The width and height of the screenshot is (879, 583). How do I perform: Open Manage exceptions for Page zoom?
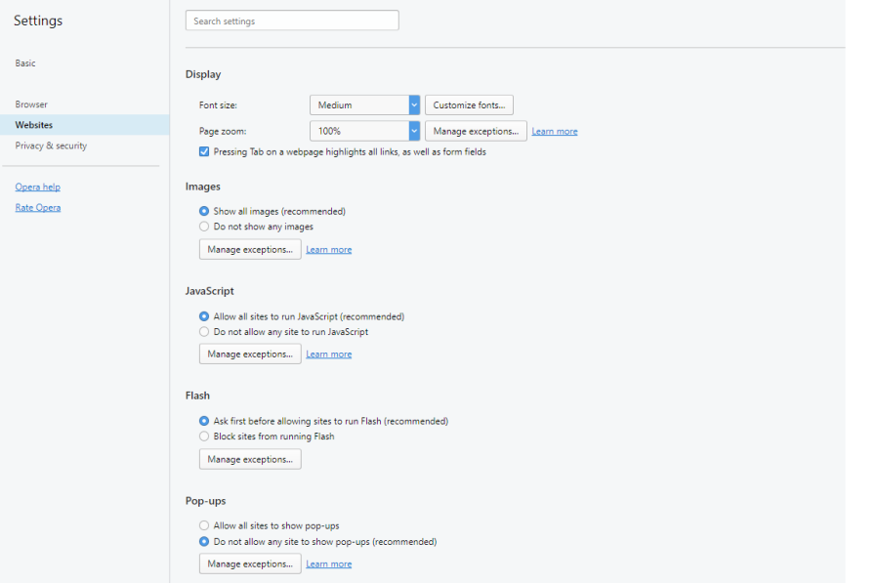(476, 131)
